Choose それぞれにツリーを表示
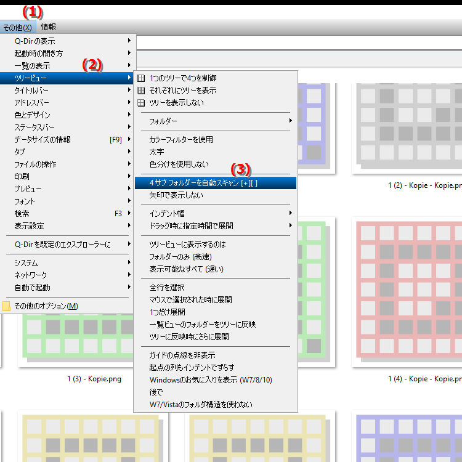This screenshot has width=462, height=462. [216, 91]
